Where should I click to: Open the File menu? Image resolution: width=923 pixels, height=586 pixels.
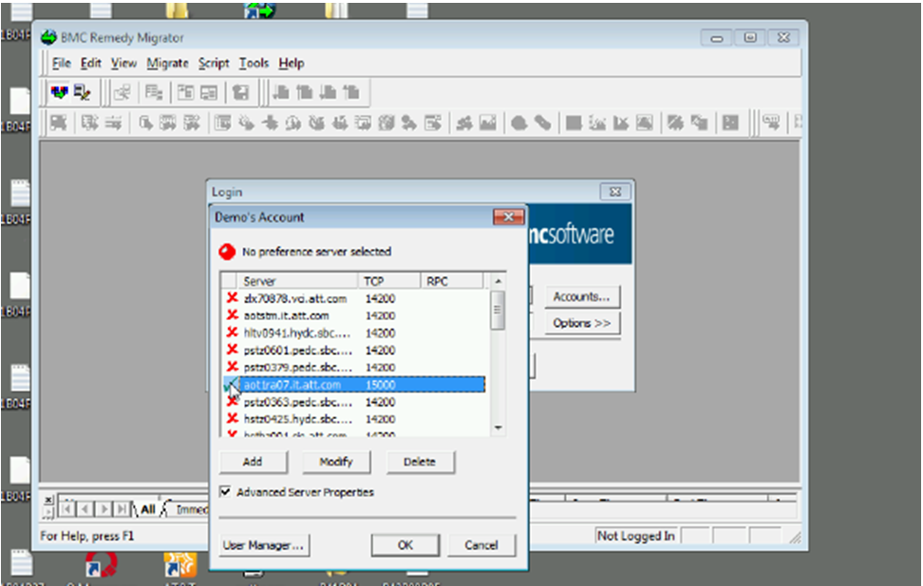coord(61,63)
